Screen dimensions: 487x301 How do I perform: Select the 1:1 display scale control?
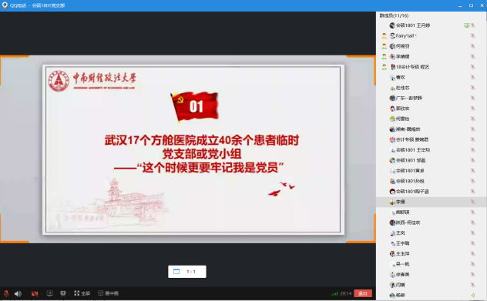click(x=187, y=272)
